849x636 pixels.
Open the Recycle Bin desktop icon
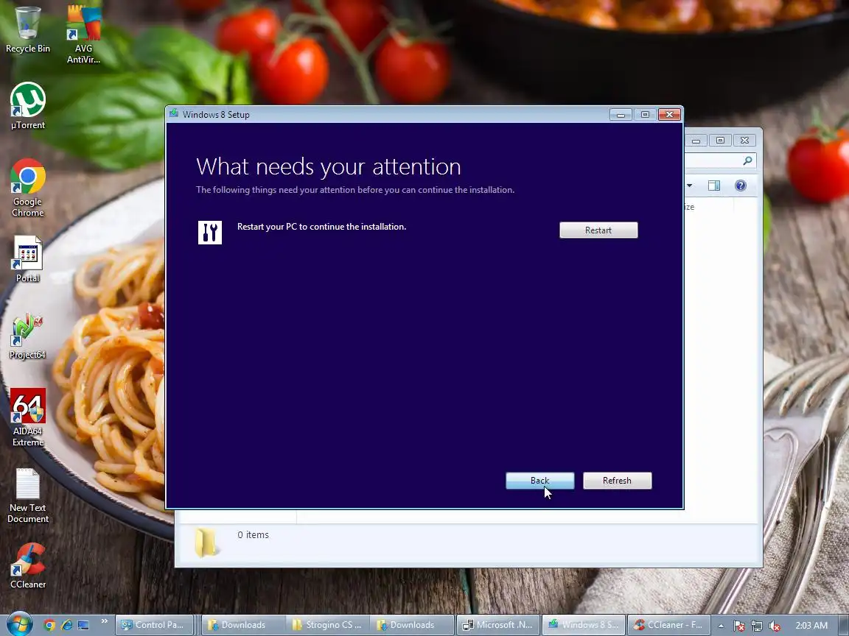pos(27,29)
